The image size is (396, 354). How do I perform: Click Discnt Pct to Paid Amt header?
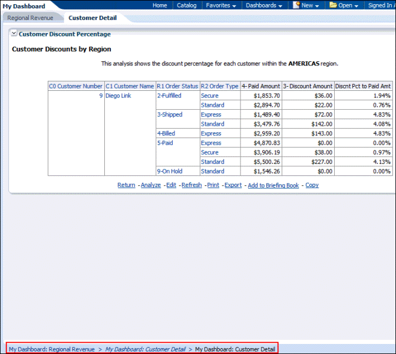coord(363,86)
